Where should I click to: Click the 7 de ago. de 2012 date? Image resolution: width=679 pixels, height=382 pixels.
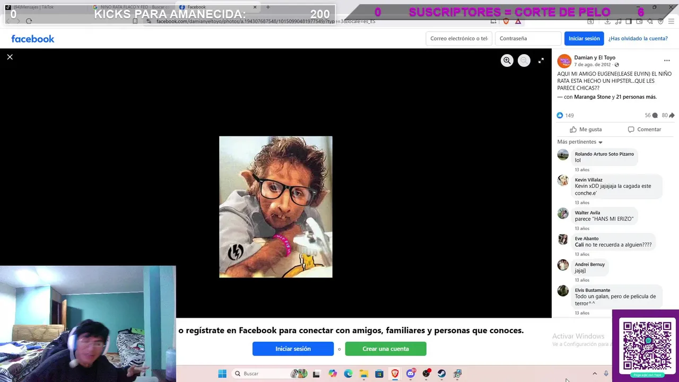pos(593,65)
